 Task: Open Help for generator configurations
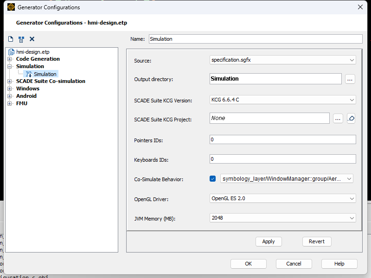[x=339, y=264]
